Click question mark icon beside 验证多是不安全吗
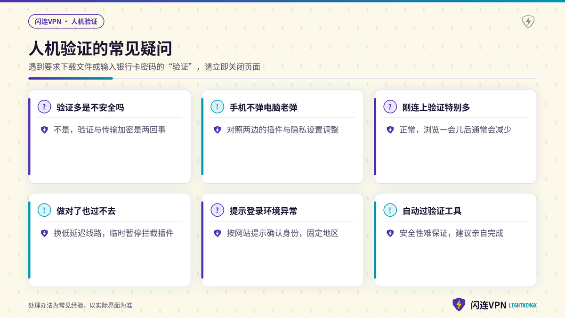 [x=44, y=107]
